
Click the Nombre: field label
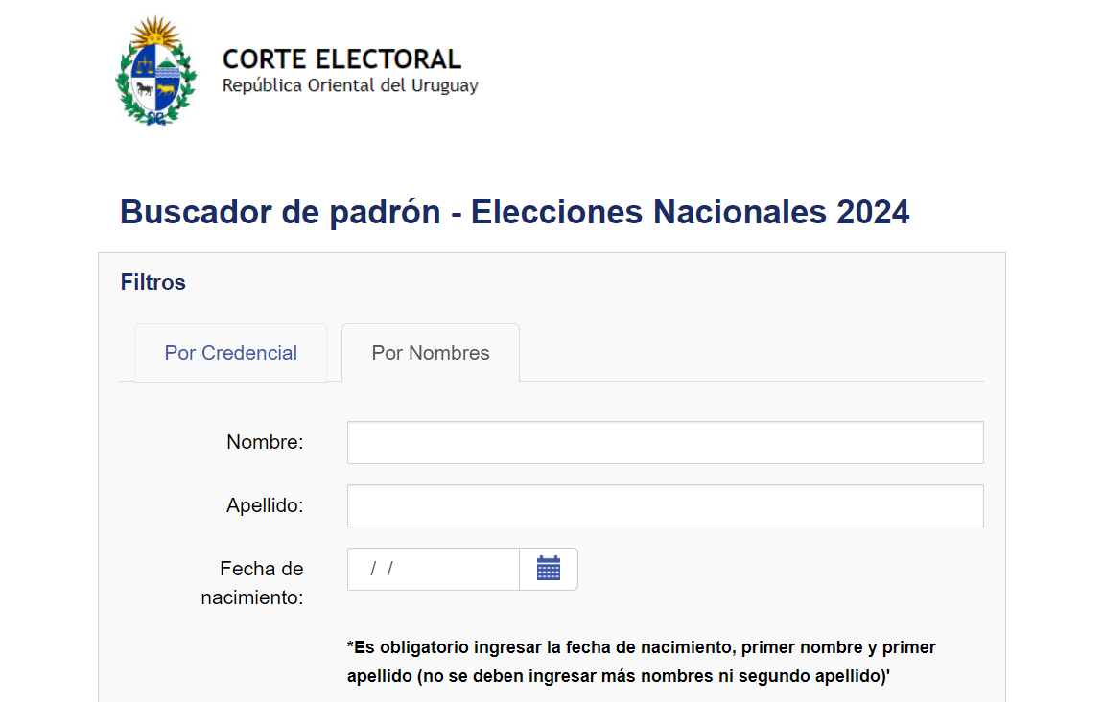(x=265, y=442)
